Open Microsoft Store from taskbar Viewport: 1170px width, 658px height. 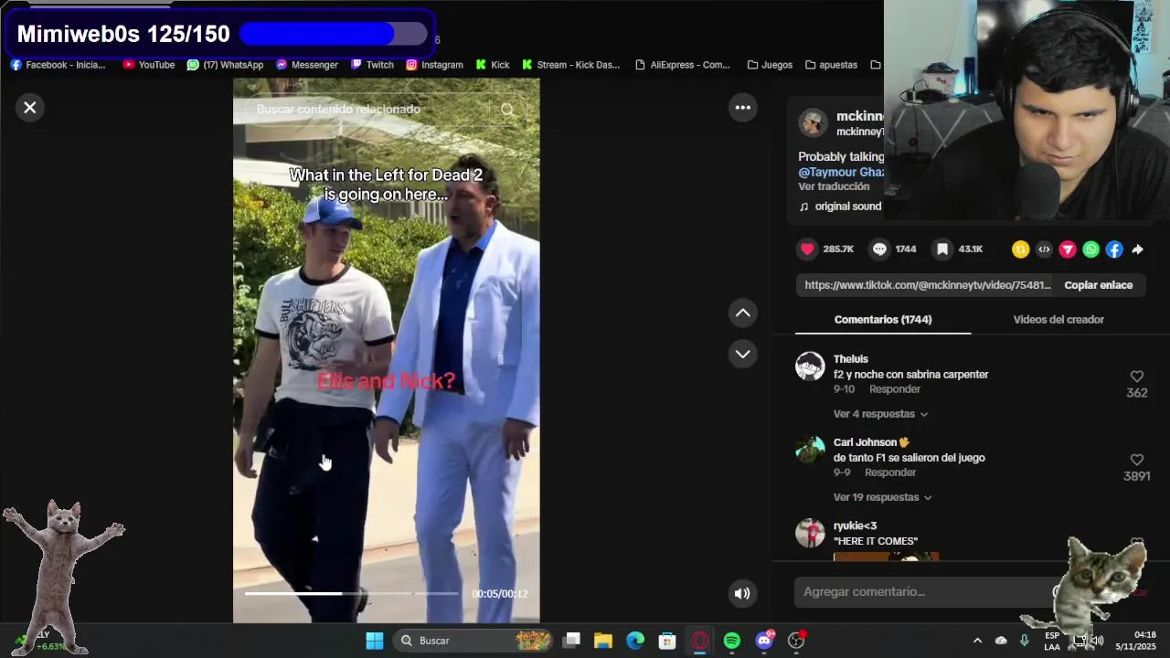pos(667,641)
